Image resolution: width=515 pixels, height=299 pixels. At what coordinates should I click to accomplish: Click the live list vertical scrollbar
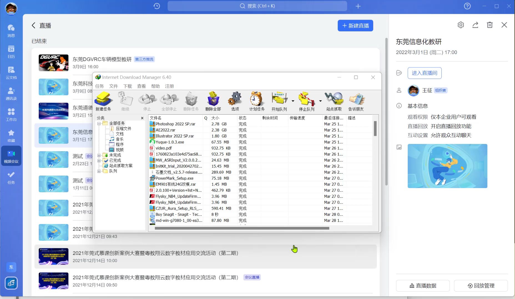point(386,112)
